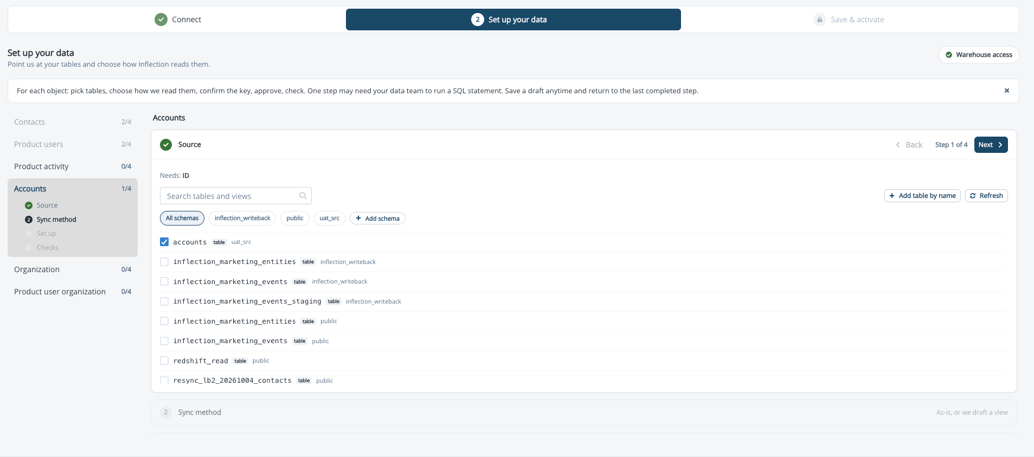Viewport: 1034px width, 457px height.
Task: Open the Contacts object in sidebar
Action: point(73,122)
